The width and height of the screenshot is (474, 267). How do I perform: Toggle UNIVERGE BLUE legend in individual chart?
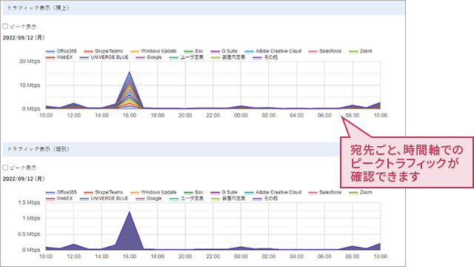coord(104,198)
